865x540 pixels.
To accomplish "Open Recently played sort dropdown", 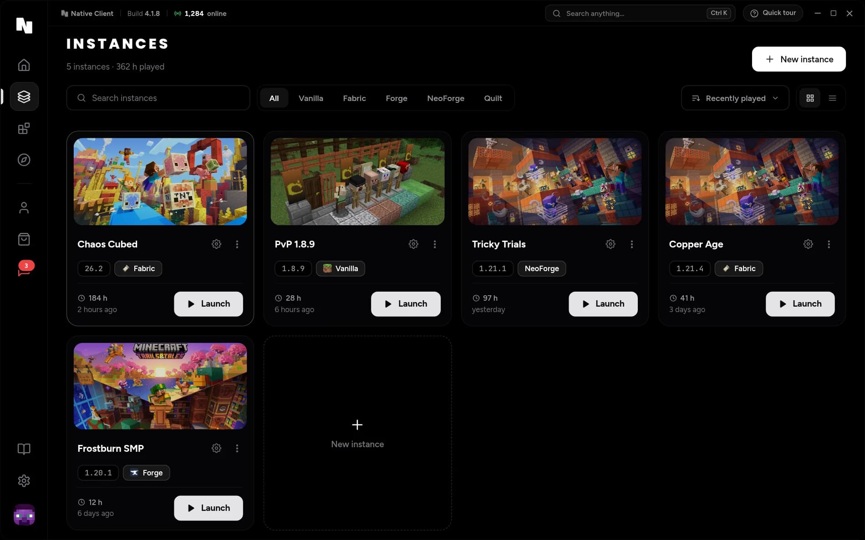I will [735, 98].
